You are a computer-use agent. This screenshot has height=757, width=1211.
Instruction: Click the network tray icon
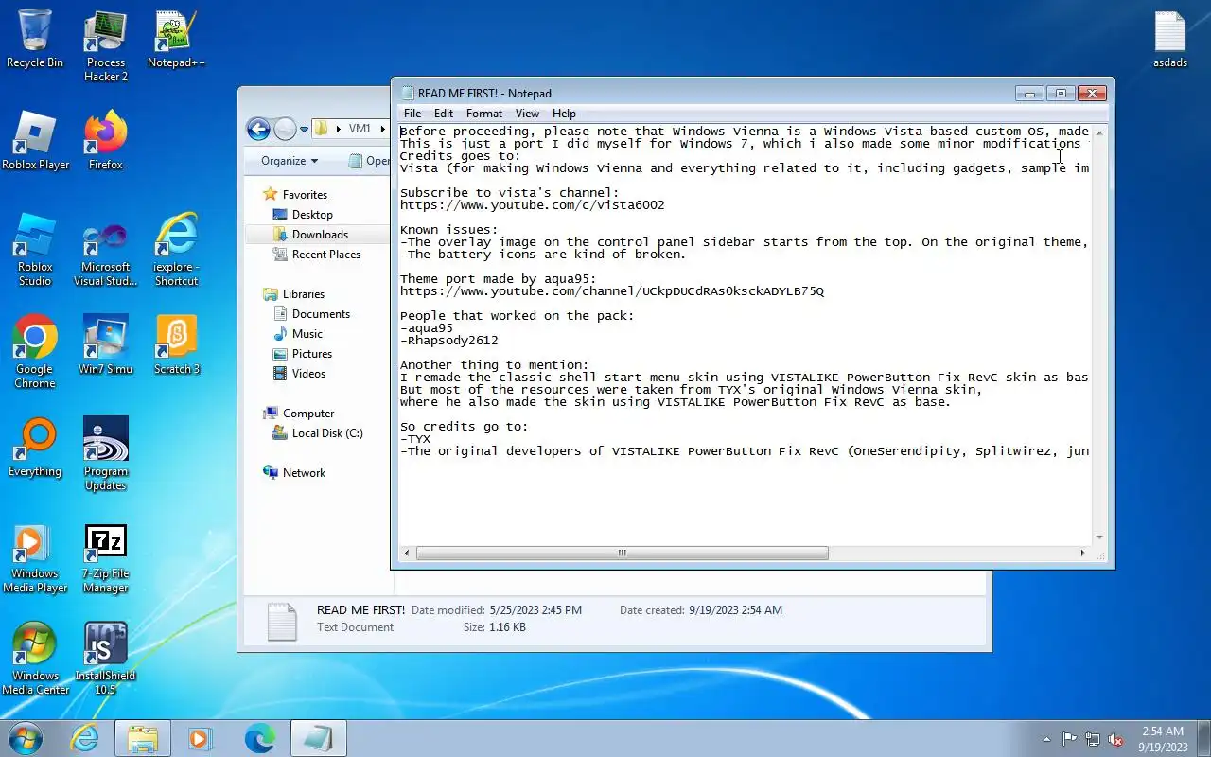[1093, 739]
